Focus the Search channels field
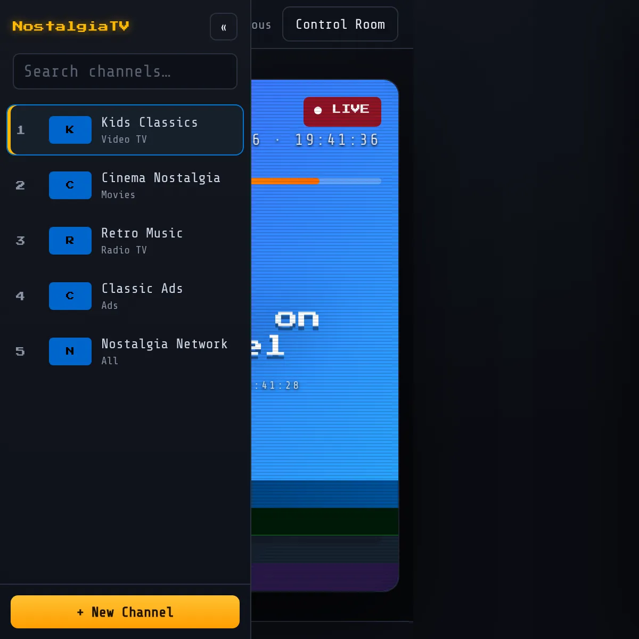This screenshot has height=639, width=639. click(x=125, y=71)
